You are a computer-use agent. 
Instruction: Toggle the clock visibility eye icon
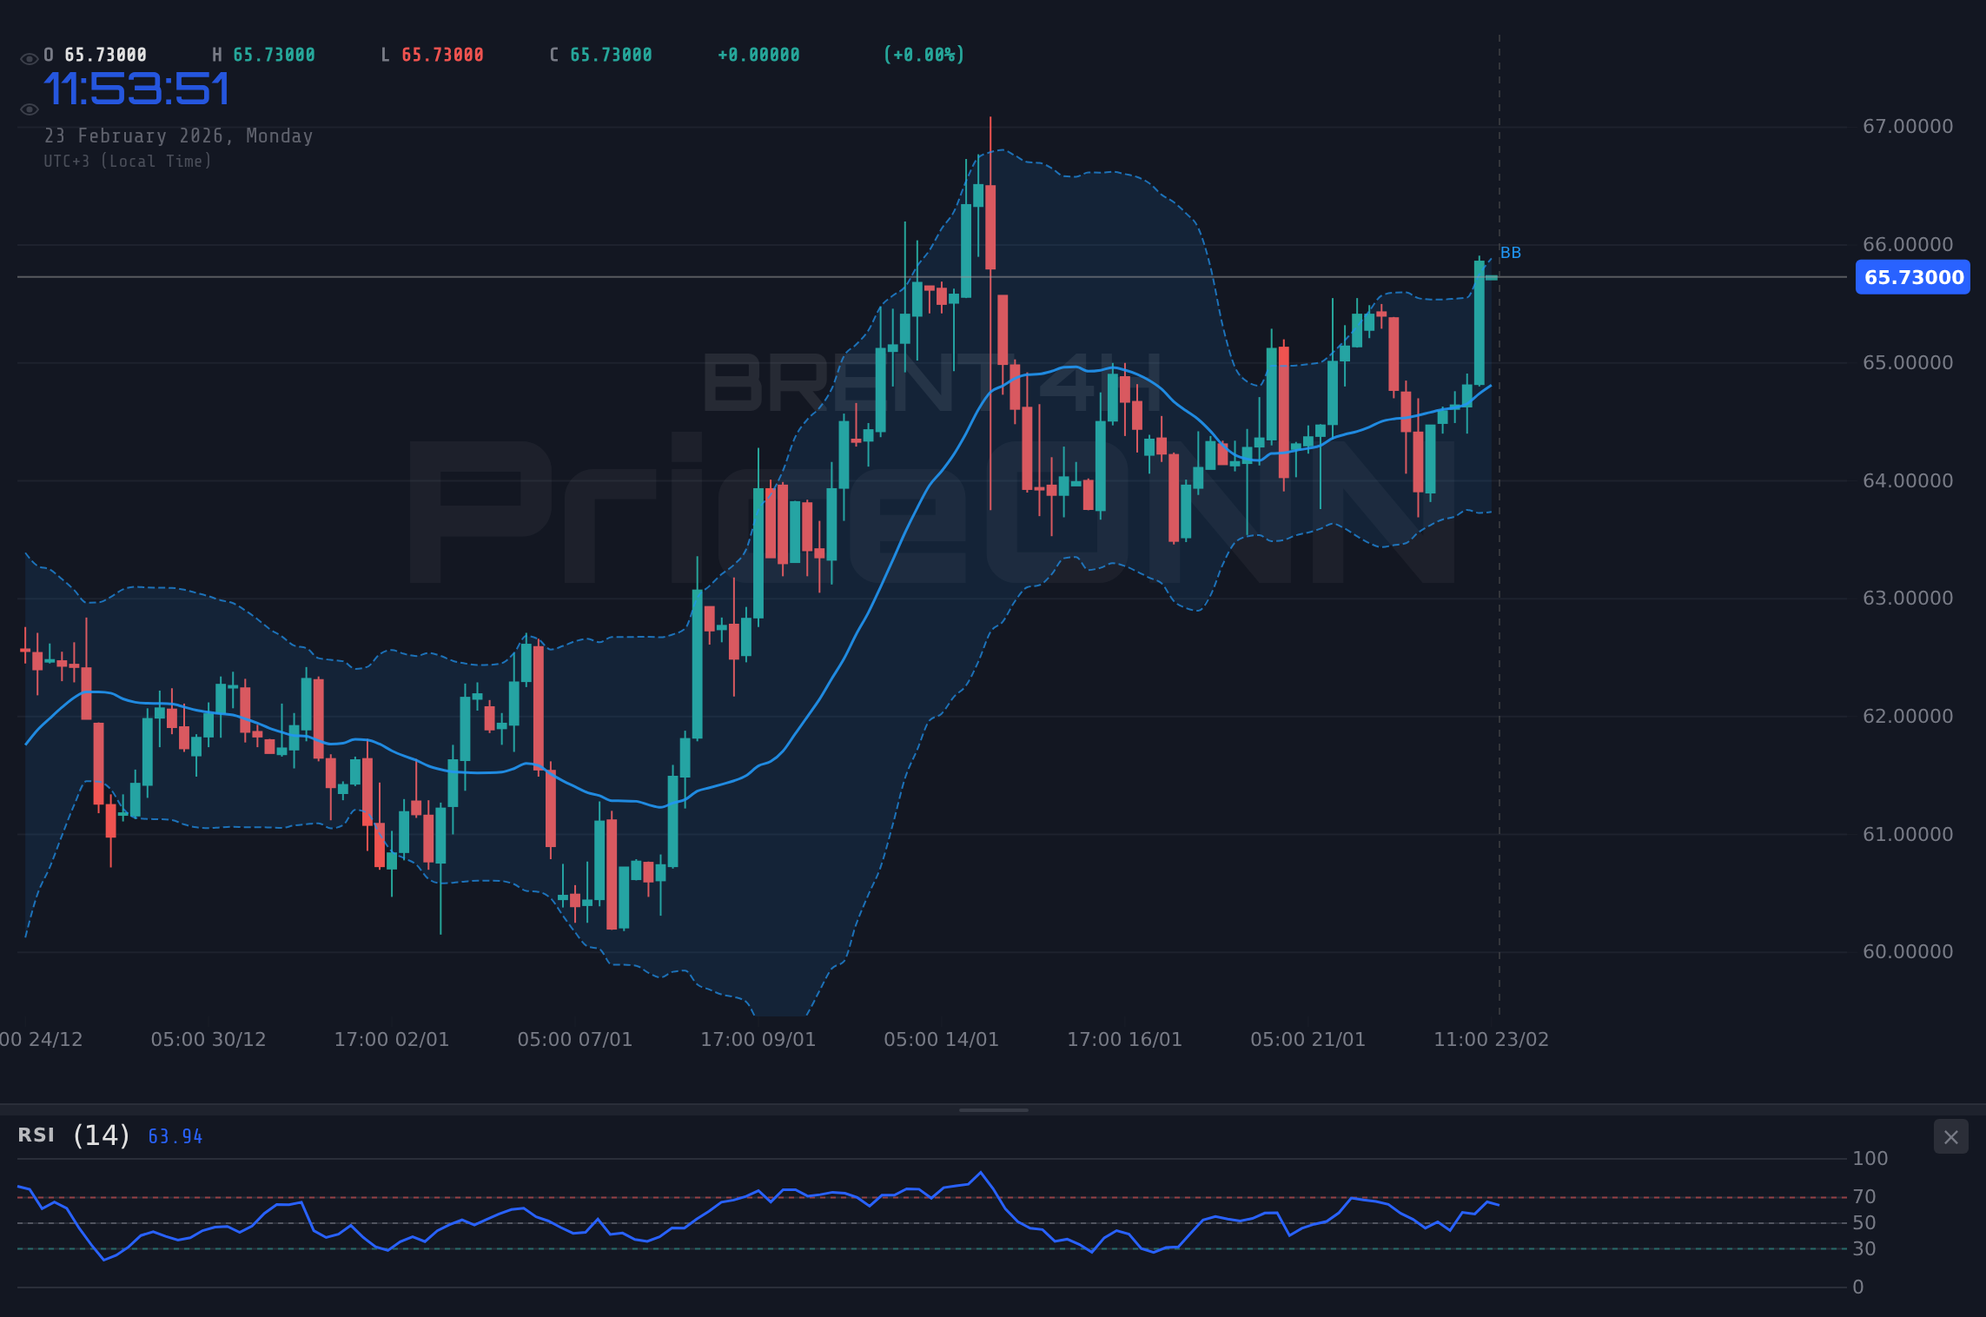click(29, 109)
